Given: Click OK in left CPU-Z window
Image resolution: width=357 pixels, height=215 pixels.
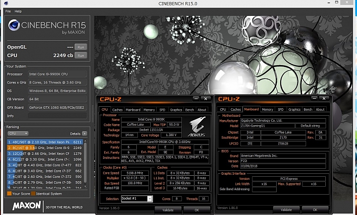Looking at the screenshot, I should [x=197, y=210].
